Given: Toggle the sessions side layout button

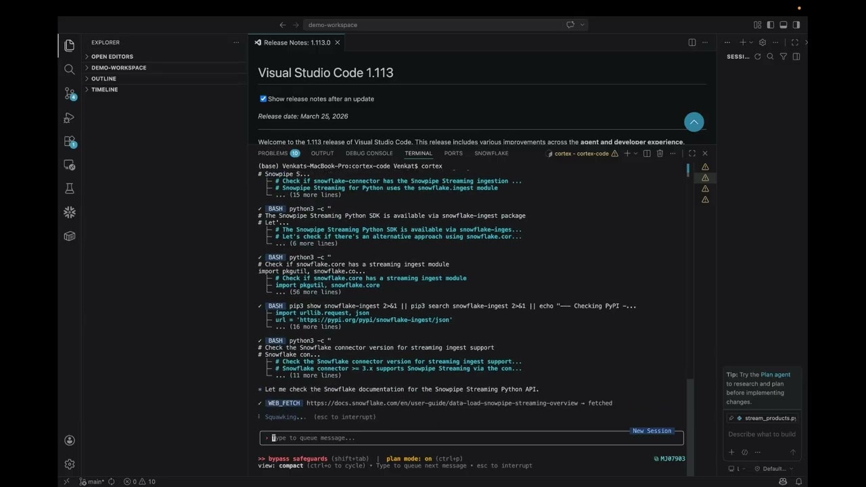Looking at the screenshot, I should pyautogui.click(x=796, y=57).
